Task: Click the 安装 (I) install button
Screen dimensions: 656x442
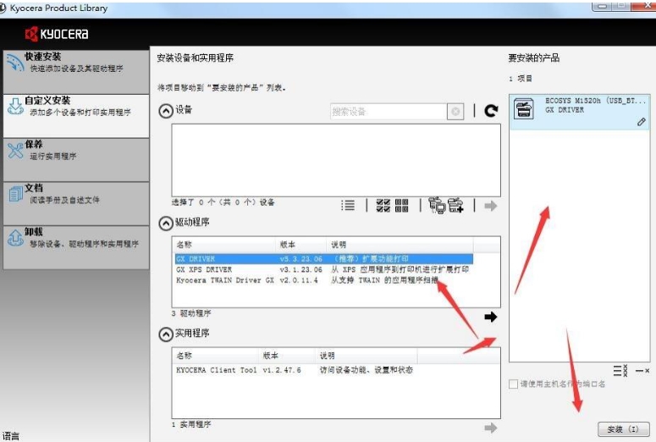Action: (623, 429)
